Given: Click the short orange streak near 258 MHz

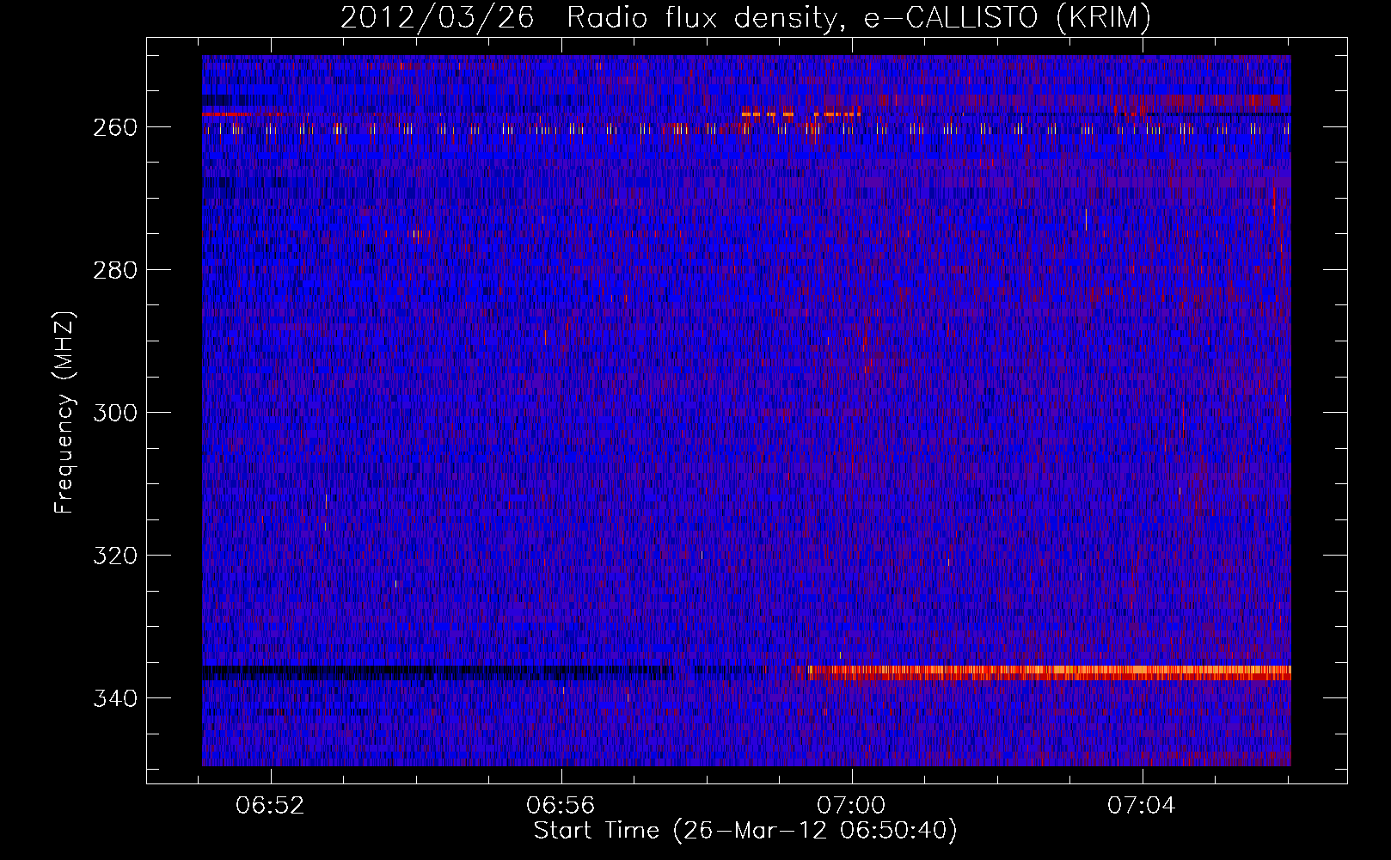Looking at the screenshot, I should coord(800,114).
